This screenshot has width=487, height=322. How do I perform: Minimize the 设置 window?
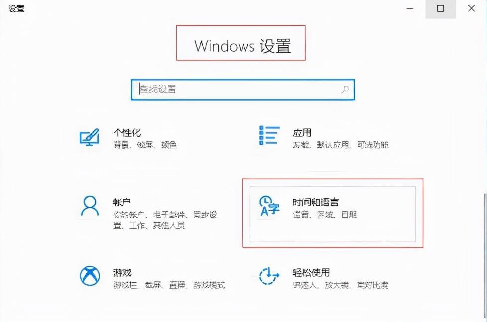click(410, 8)
